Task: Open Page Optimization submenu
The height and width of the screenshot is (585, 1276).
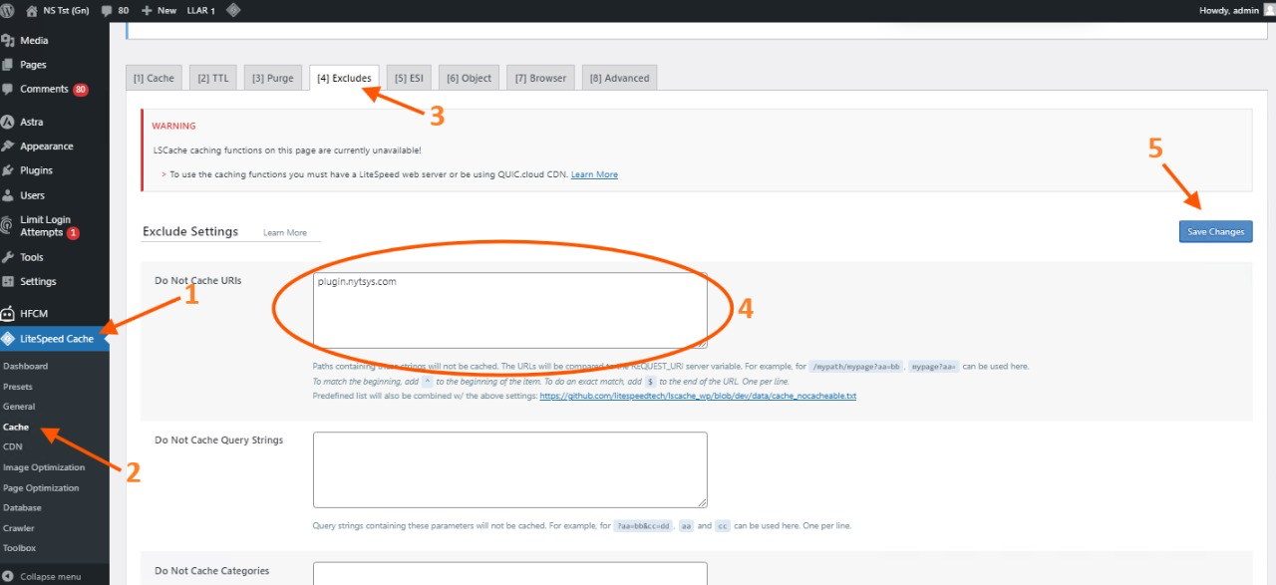Action: (41, 488)
